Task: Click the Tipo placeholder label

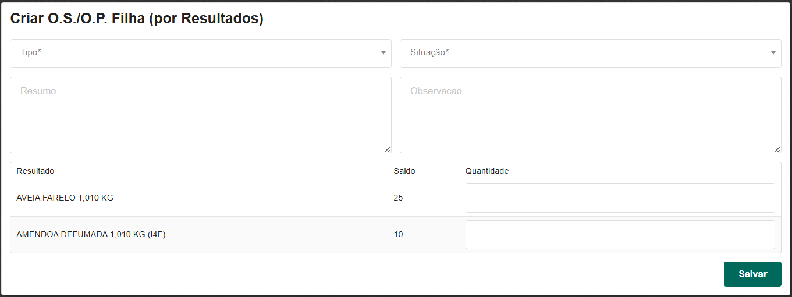Action: point(30,52)
